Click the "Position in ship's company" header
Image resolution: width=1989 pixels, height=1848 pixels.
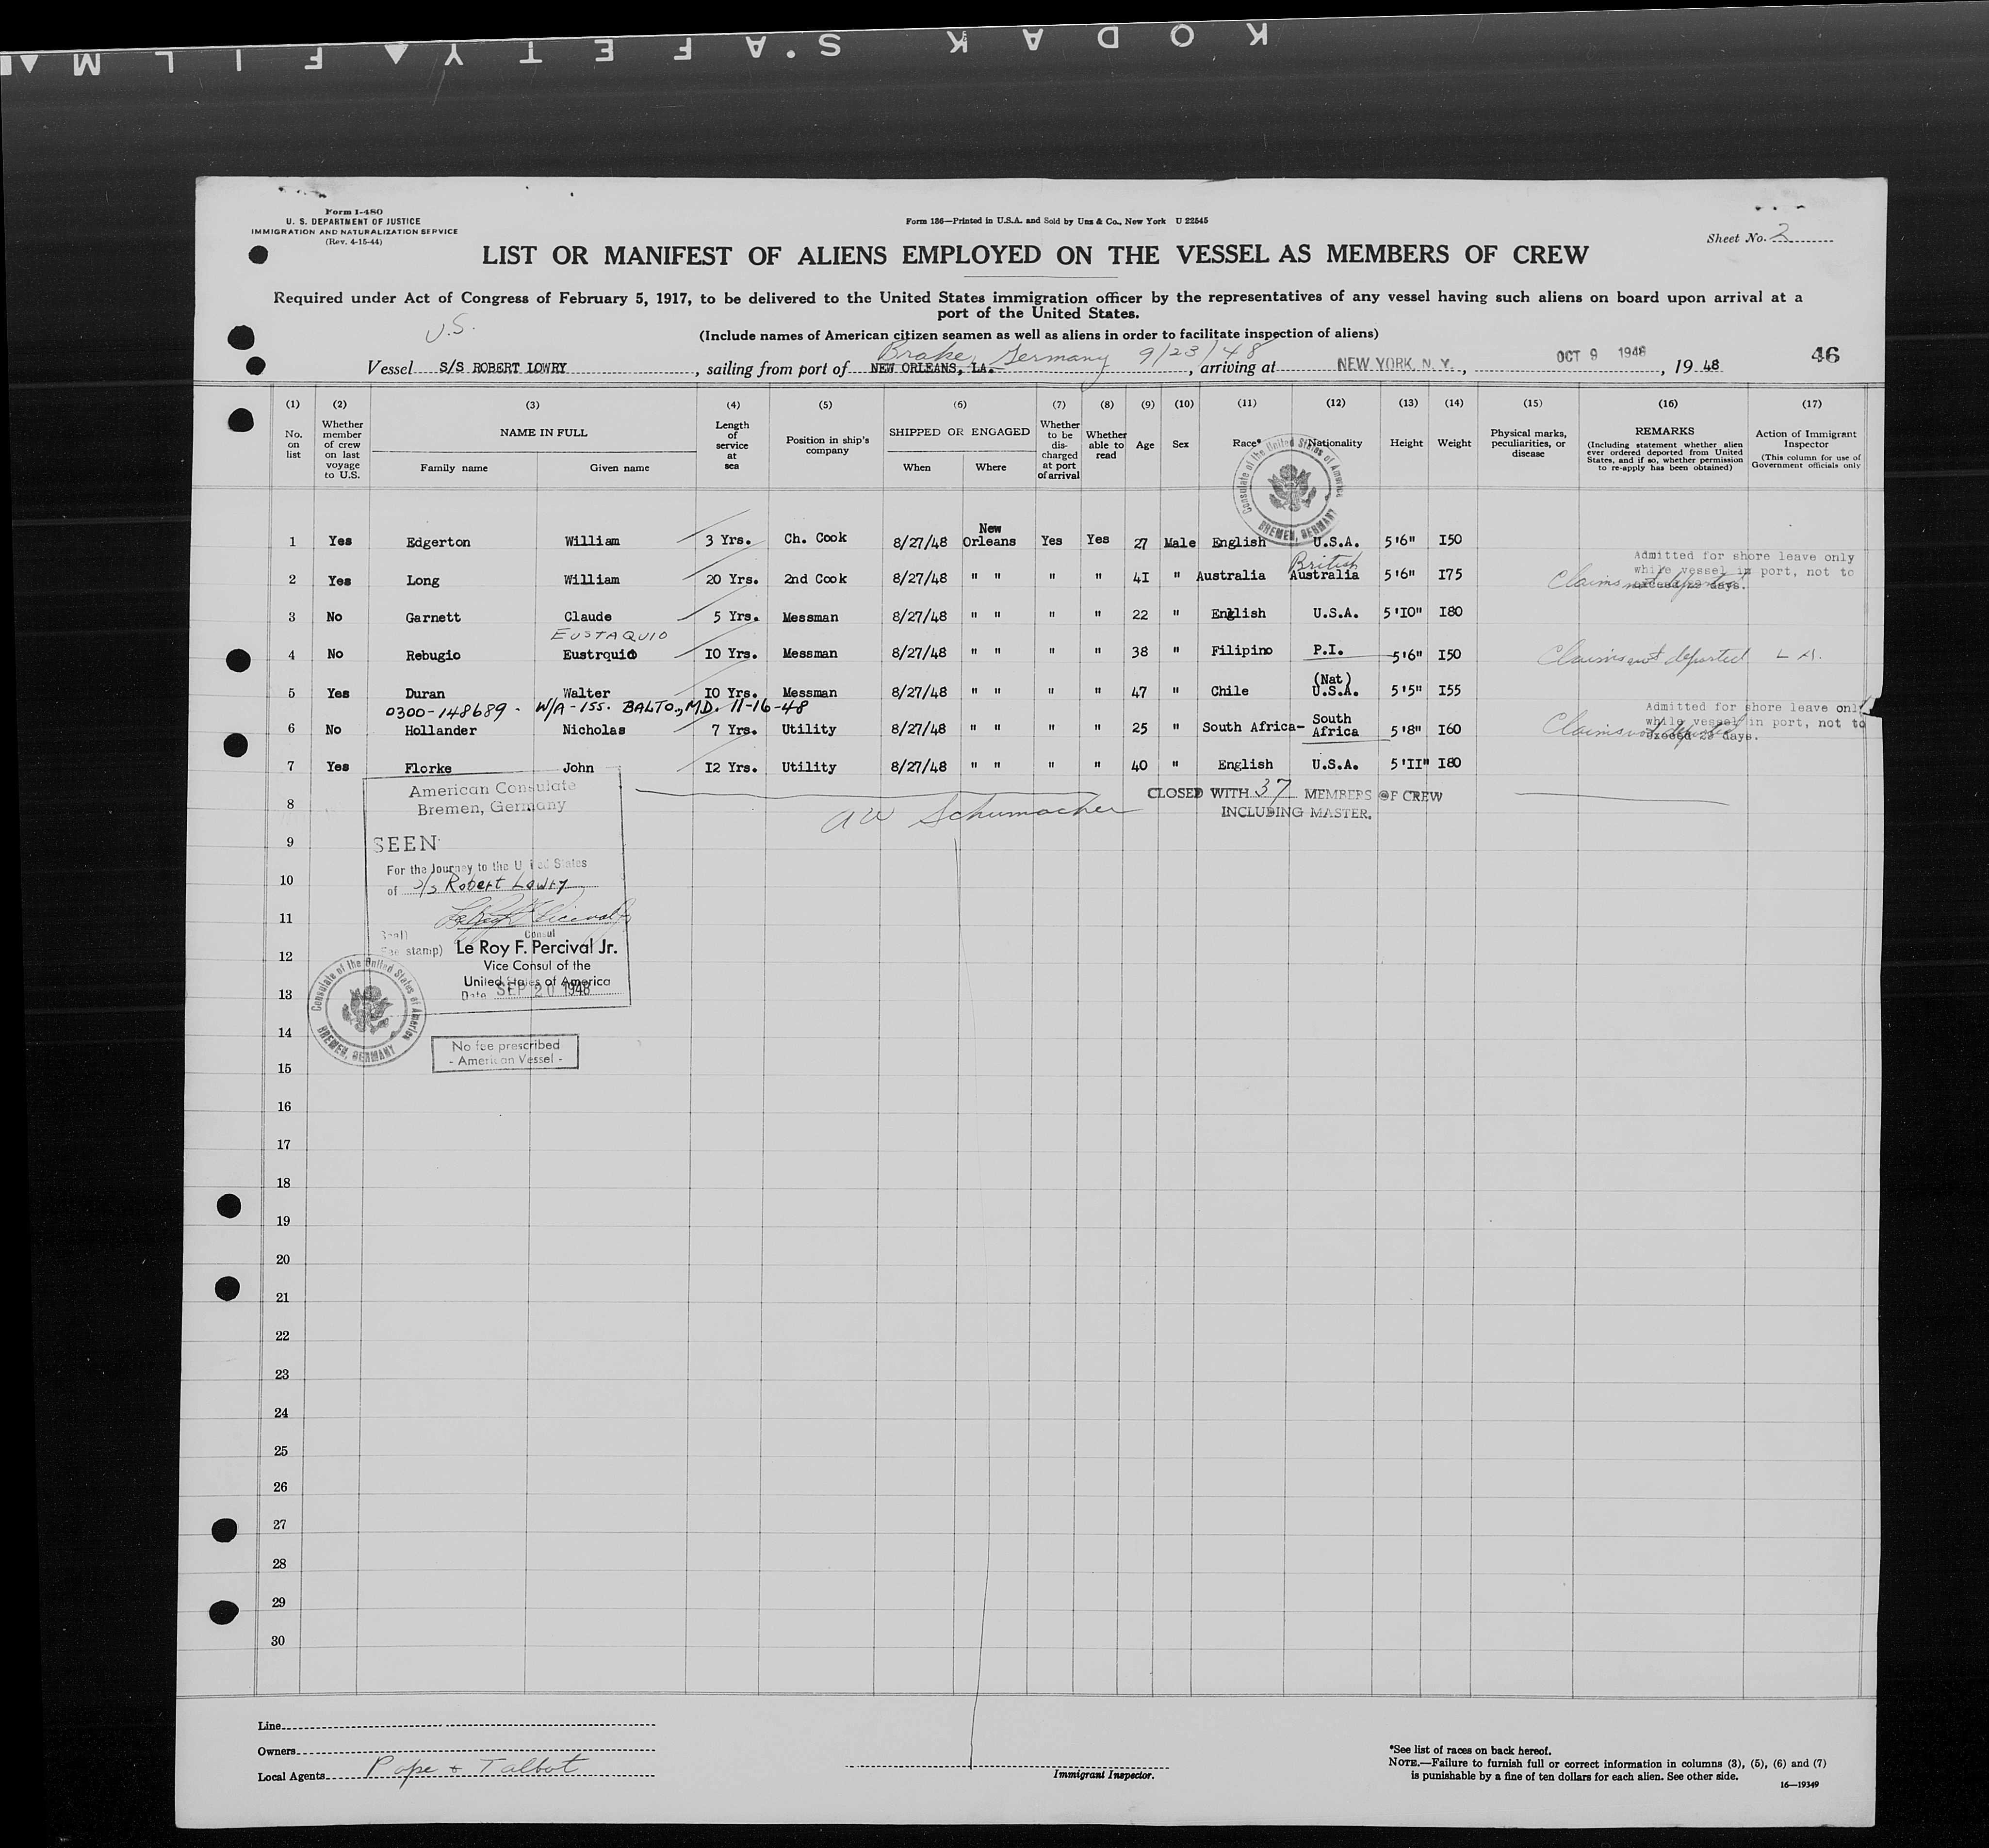pos(827,445)
